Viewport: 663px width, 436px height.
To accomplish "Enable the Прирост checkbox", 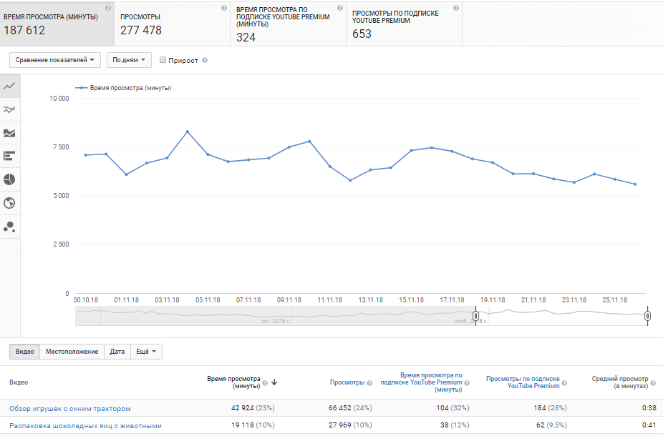I will click(163, 60).
